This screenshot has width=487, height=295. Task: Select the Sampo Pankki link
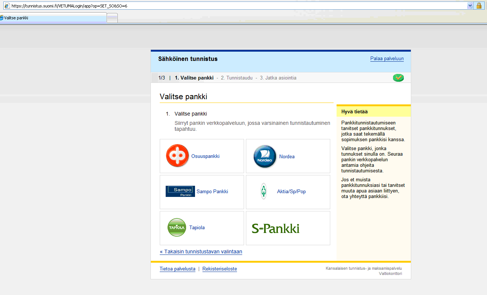[x=212, y=192]
